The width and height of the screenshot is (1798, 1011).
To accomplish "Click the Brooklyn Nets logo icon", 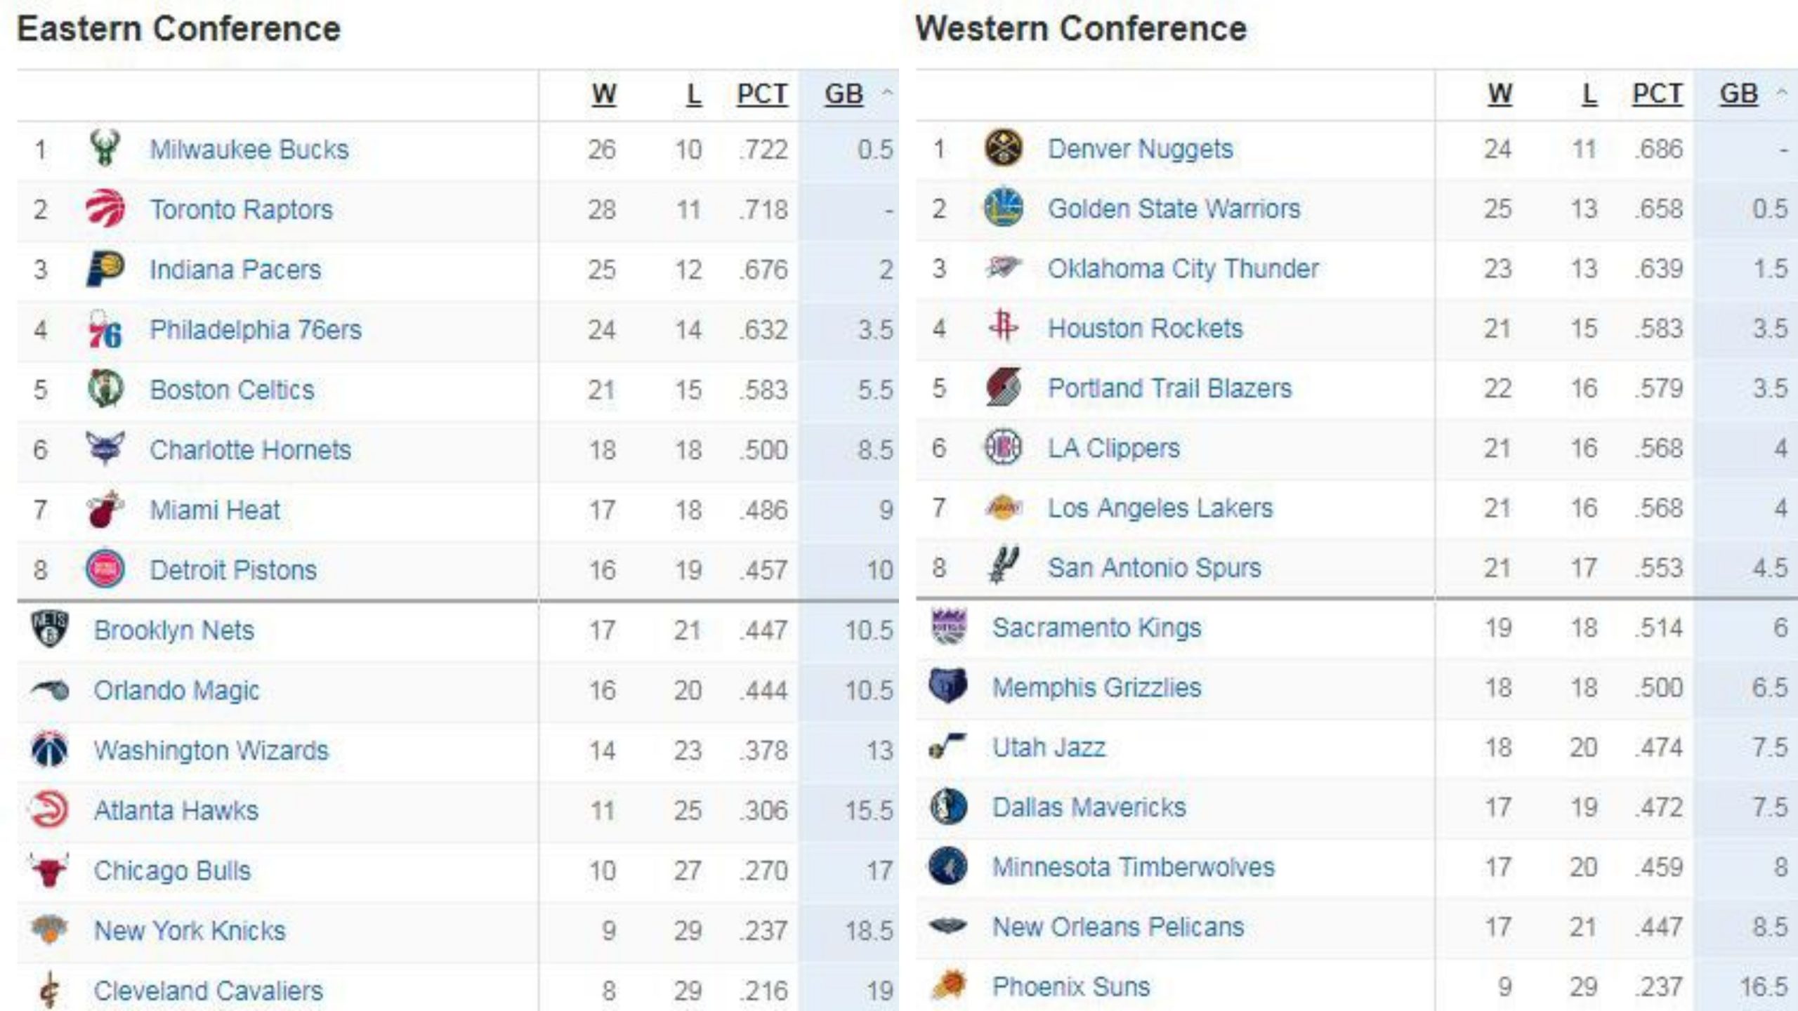I will point(49,629).
